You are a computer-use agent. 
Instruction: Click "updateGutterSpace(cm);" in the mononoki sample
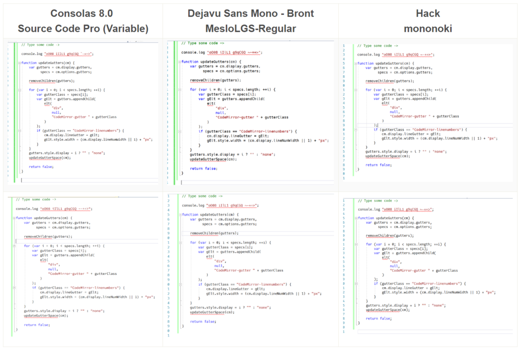click(x=388, y=310)
